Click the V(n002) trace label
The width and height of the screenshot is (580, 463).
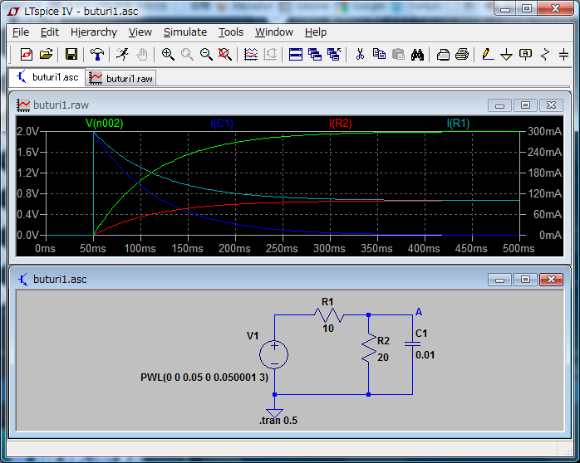coord(104,124)
